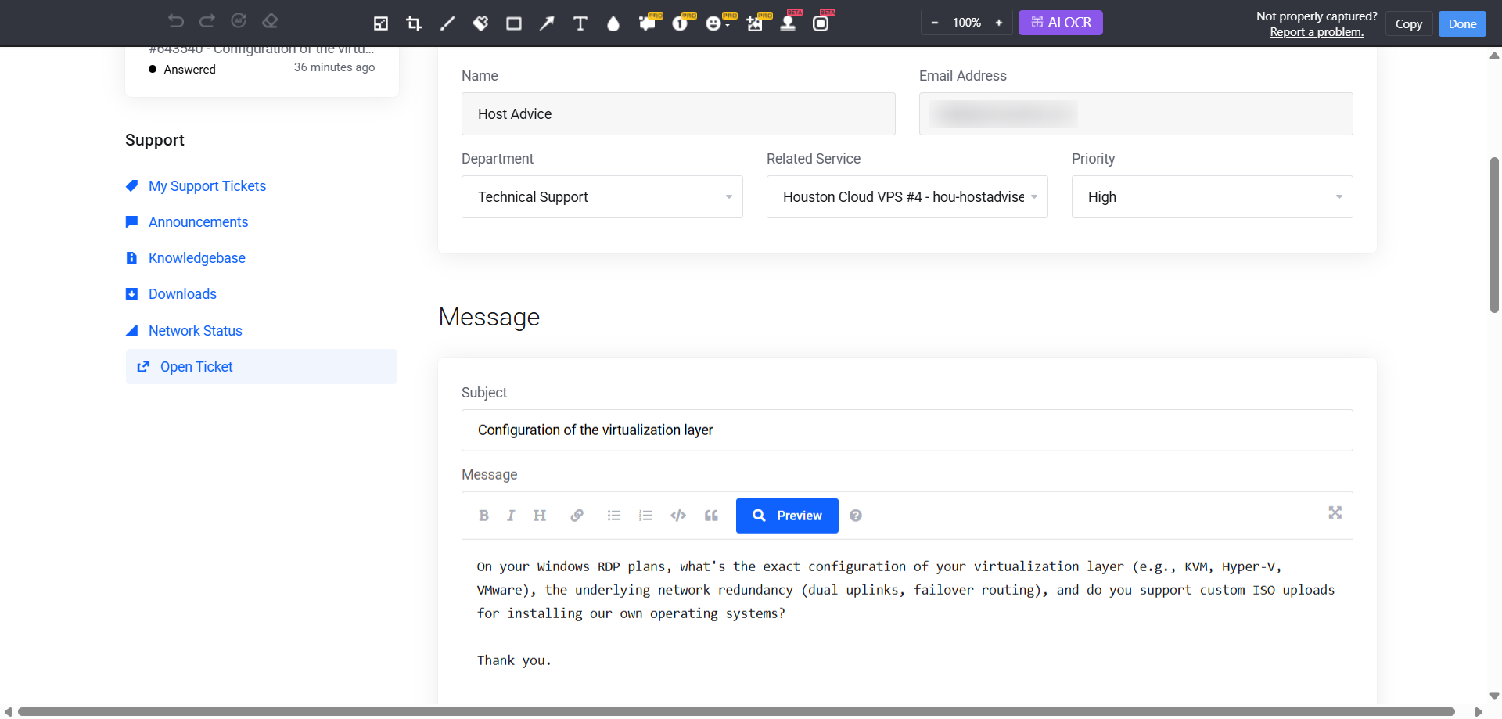Open Announcements in Support sidebar
This screenshot has height=719, width=1502.
point(198,222)
